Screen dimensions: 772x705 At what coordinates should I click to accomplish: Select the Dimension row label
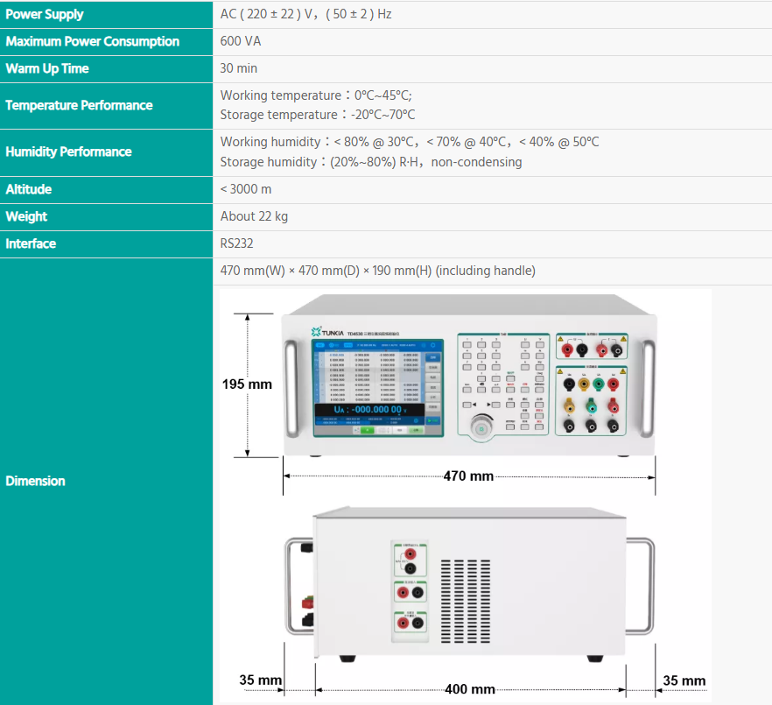click(35, 481)
